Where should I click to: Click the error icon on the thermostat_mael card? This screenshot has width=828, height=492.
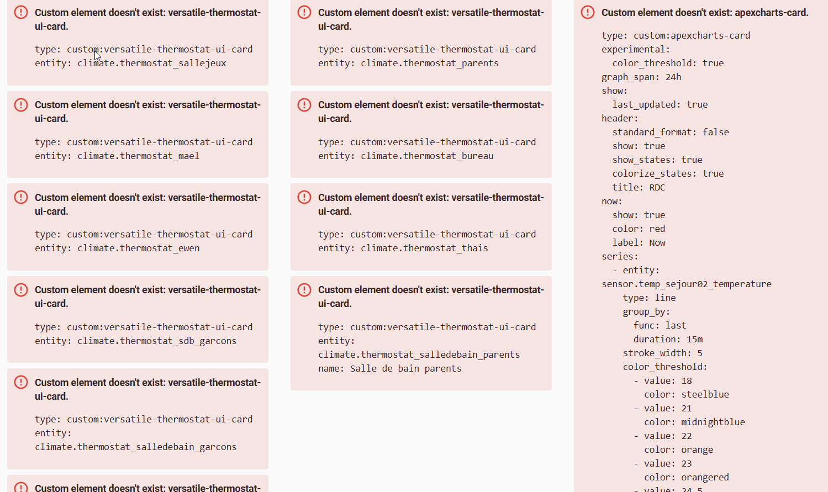click(x=21, y=105)
